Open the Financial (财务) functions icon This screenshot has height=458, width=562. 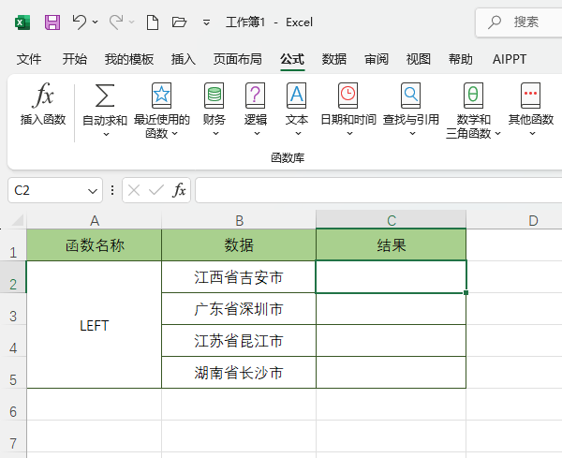(x=214, y=96)
